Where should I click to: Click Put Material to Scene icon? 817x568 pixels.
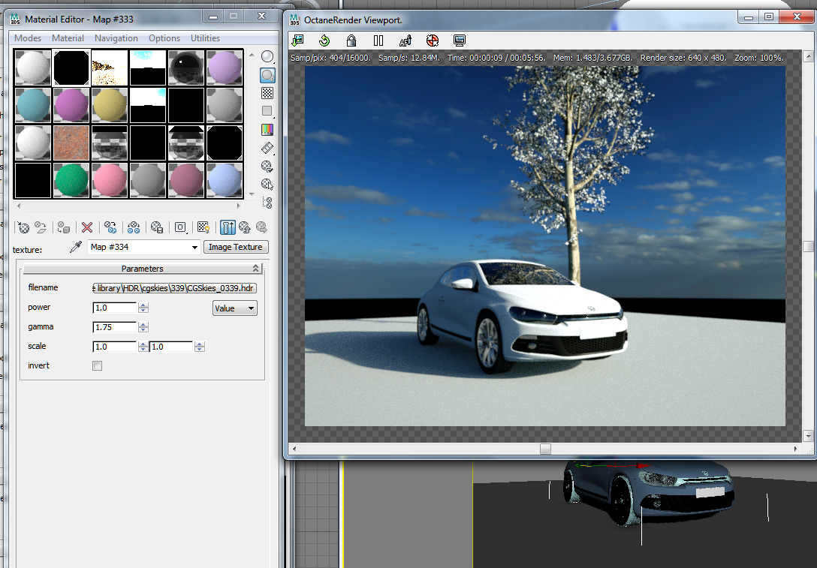click(x=41, y=227)
